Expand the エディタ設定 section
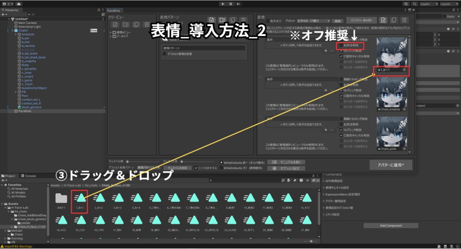461x249 pixels. (324, 215)
